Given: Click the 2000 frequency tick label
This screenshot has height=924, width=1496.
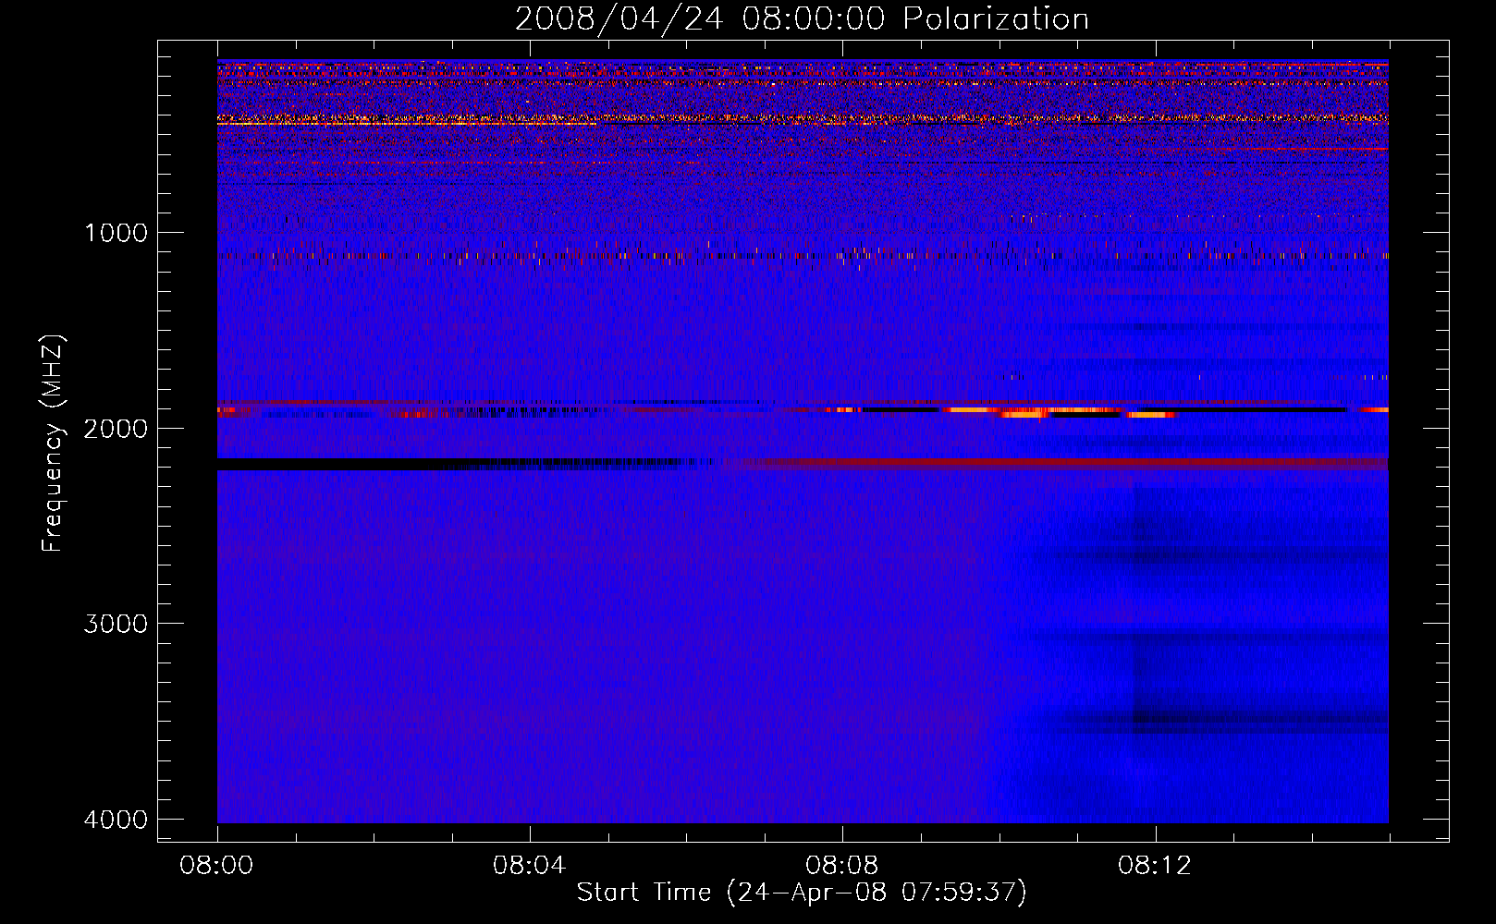Looking at the screenshot, I should tap(116, 429).
